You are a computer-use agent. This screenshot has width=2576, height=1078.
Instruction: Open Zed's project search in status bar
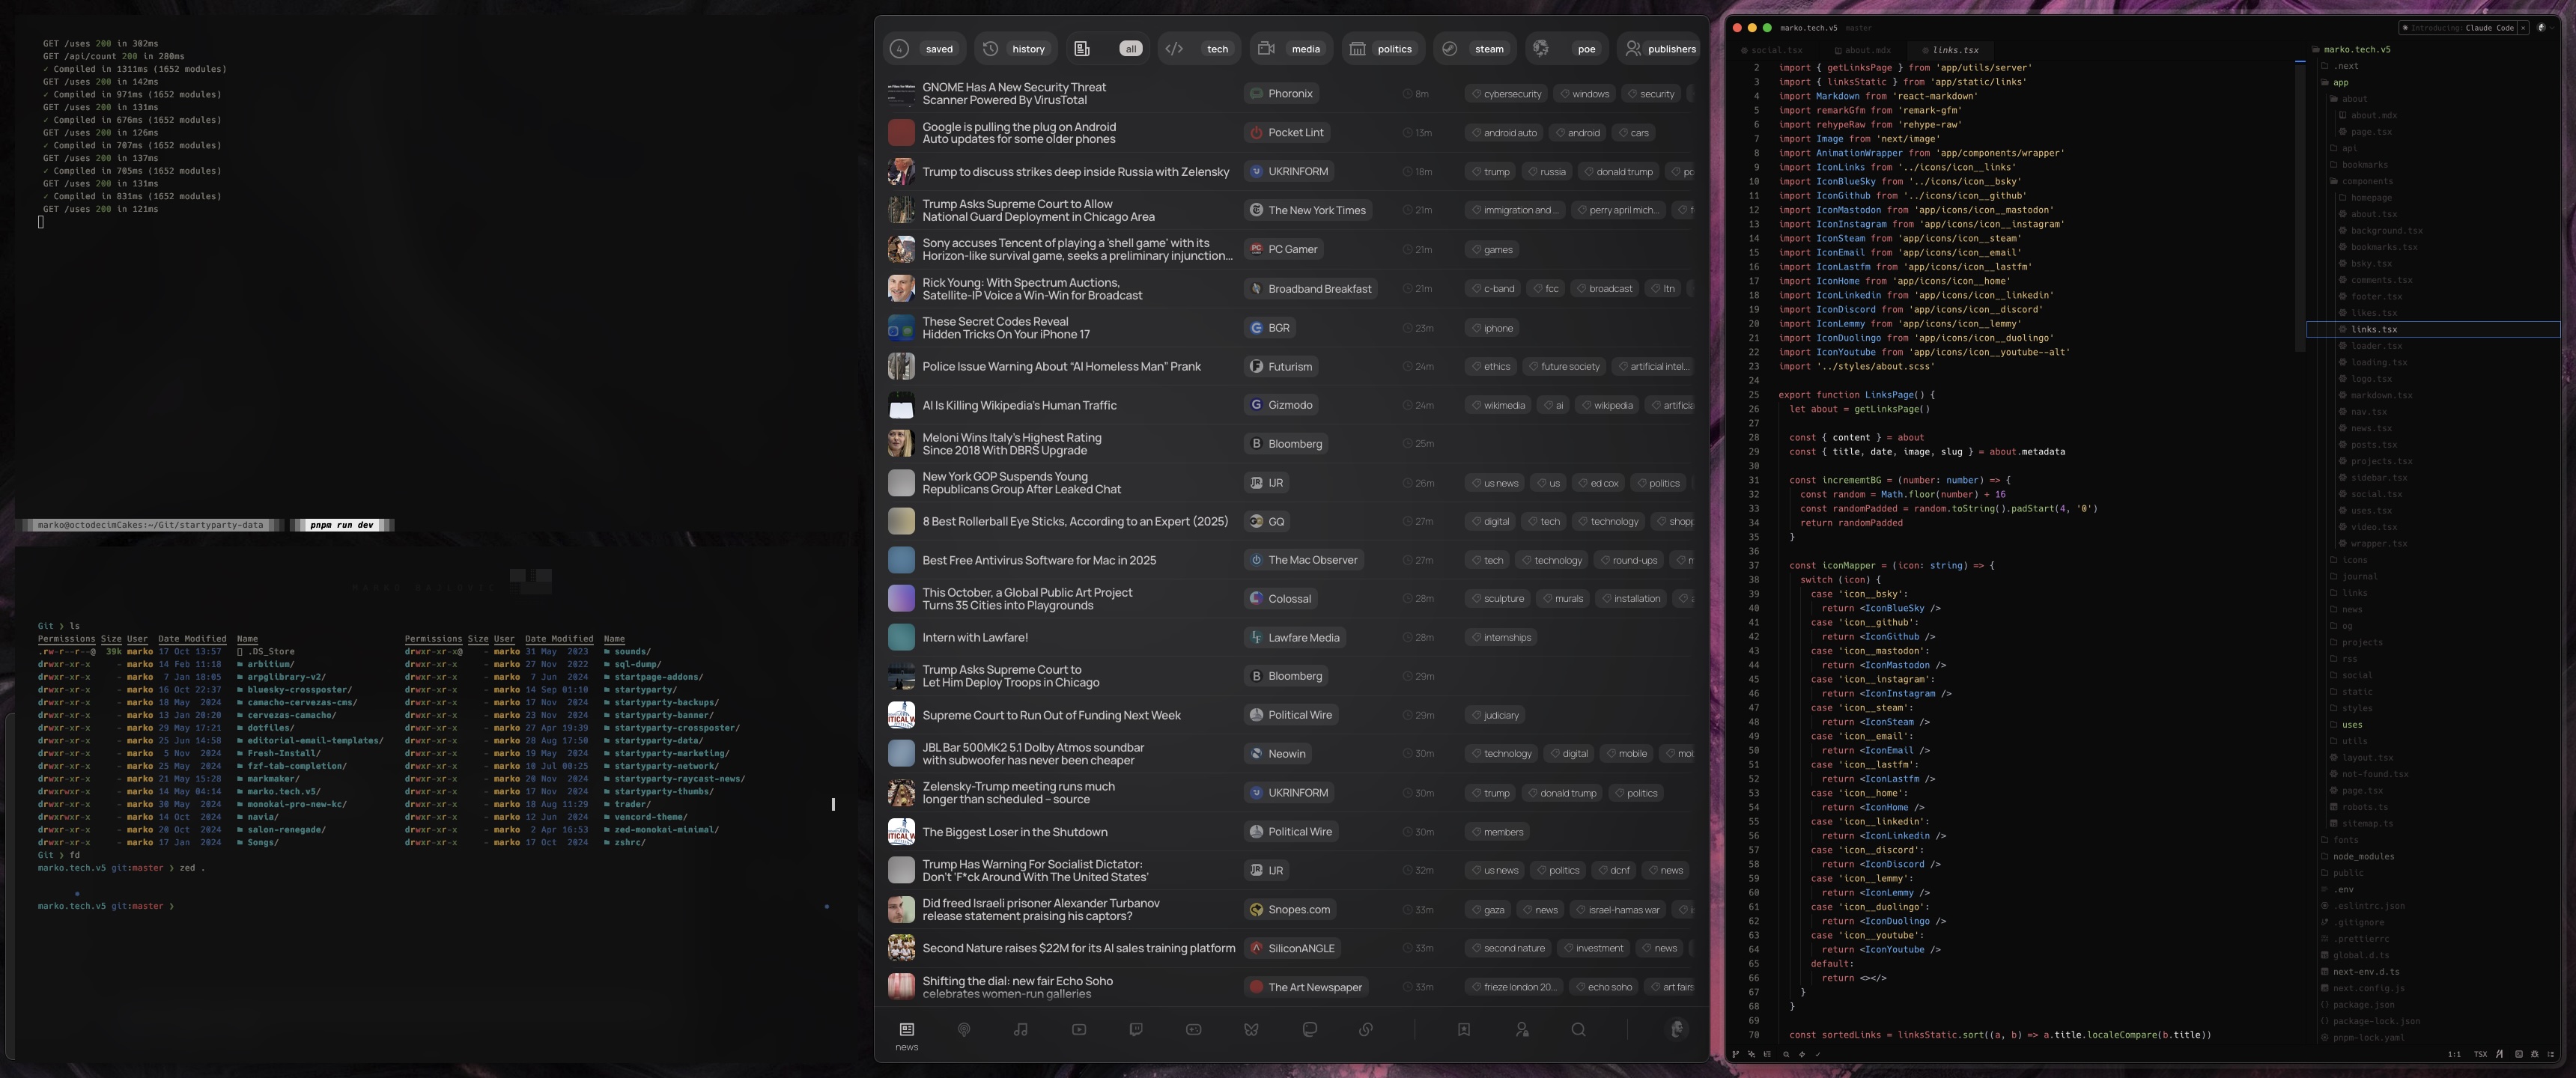pos(1786,1054)
